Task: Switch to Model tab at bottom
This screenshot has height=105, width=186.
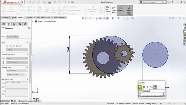Action: click(14, 101)
